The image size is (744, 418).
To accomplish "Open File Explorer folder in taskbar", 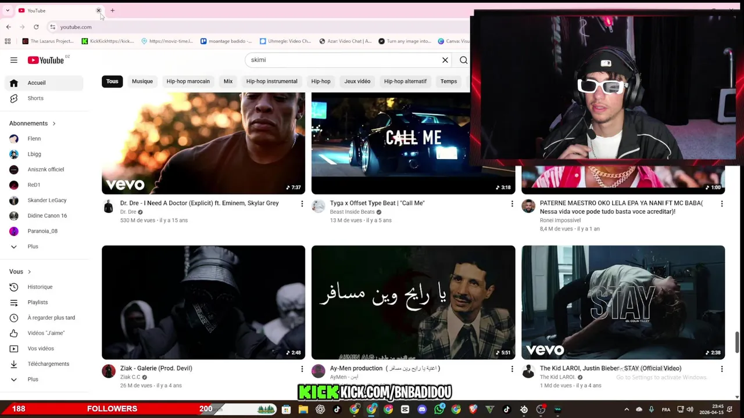I will pos(303,409).
